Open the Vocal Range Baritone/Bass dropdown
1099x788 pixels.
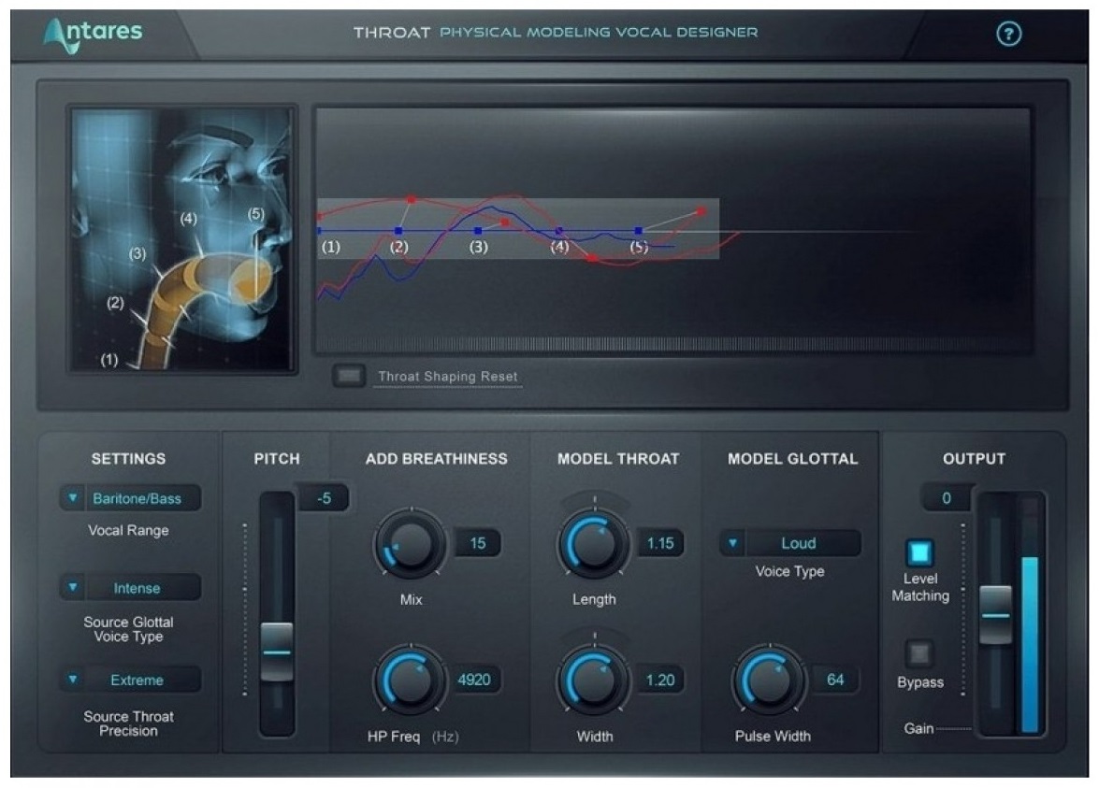[130, 498]
